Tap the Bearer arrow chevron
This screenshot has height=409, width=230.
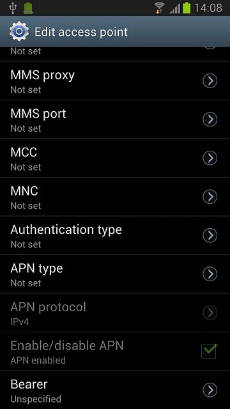pyautogui.click(x=210, y=390)
